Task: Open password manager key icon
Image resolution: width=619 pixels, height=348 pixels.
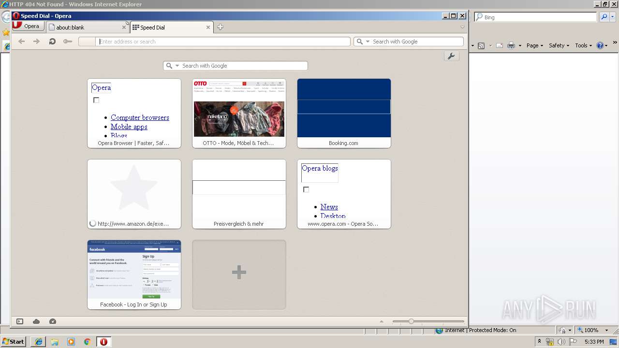Action: [x=68, y=42]
